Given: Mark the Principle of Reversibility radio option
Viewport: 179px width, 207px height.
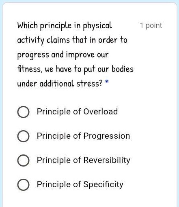Looking at the screenshot, I should coord(23,161).
